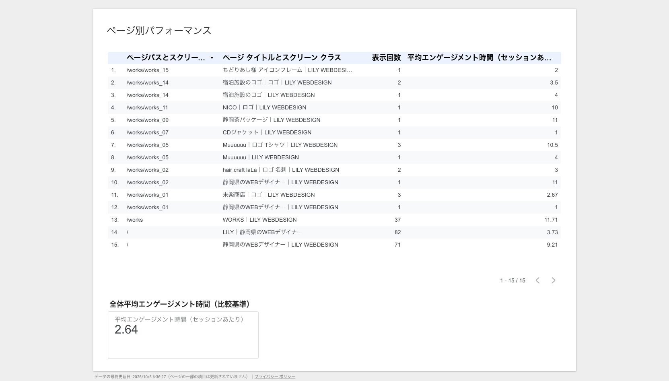Go to next table page arrow

coord(554,280)
